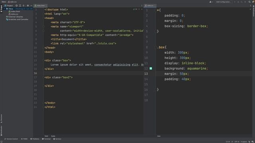Click the Add Configuration button
The image size is (255, 143).
pos(224,2)
